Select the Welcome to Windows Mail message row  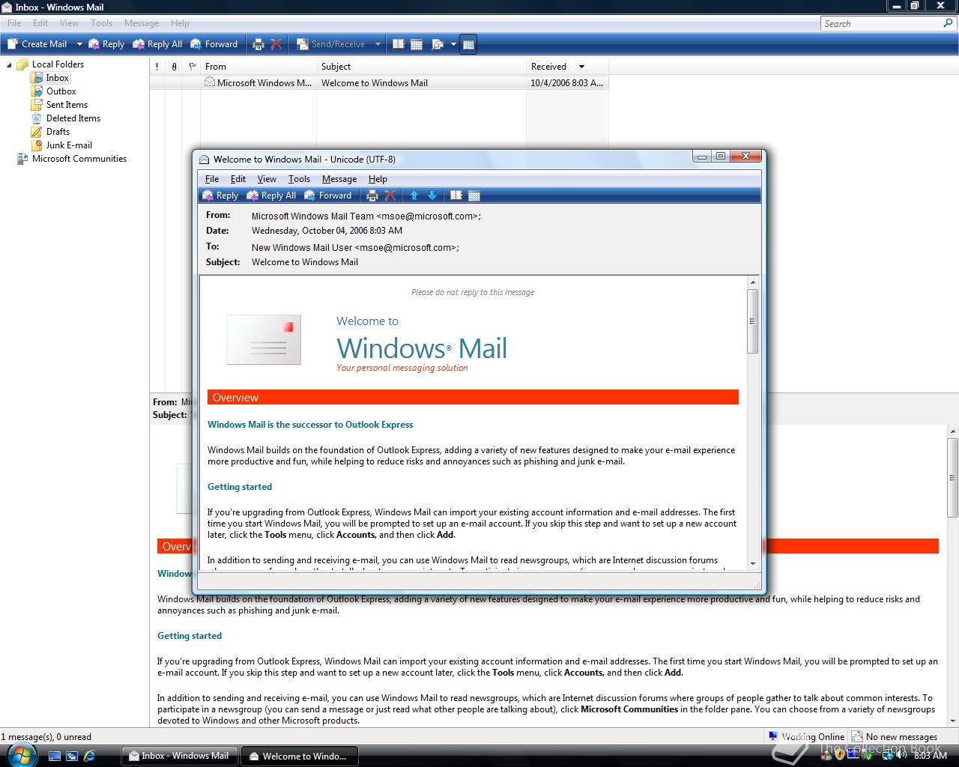pyautogui.click(x=379, y=83)
